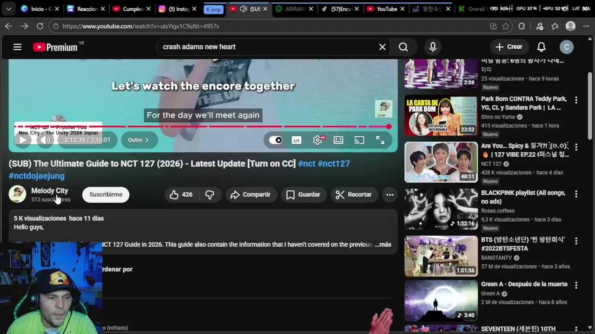Open Shiro no Yume channel name

point(498,117)
